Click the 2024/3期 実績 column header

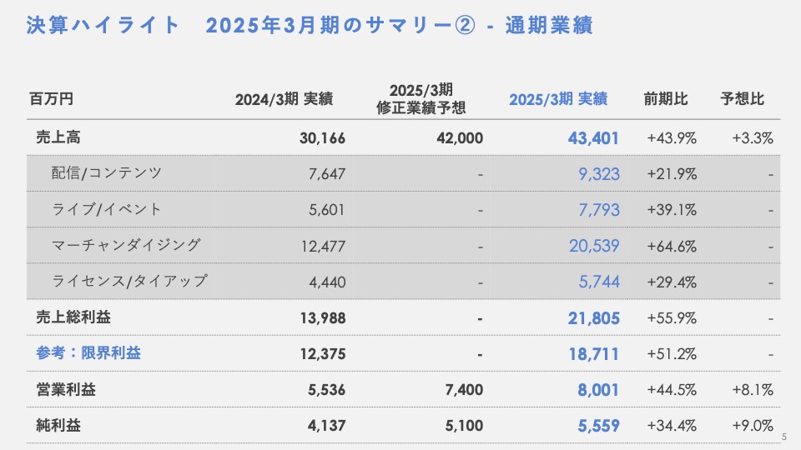point(284,99)
